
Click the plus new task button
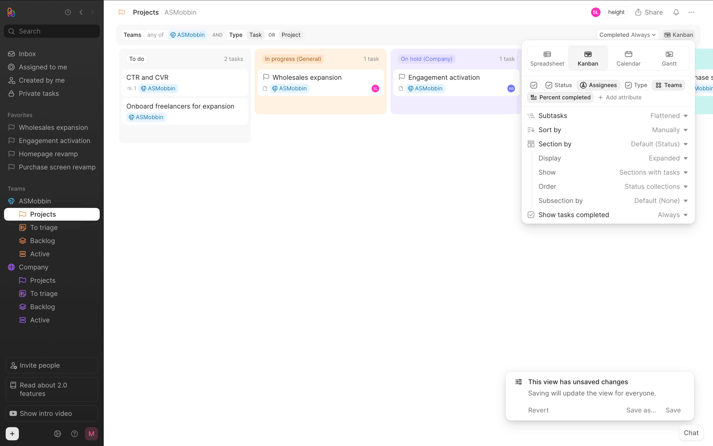point(12,434)
